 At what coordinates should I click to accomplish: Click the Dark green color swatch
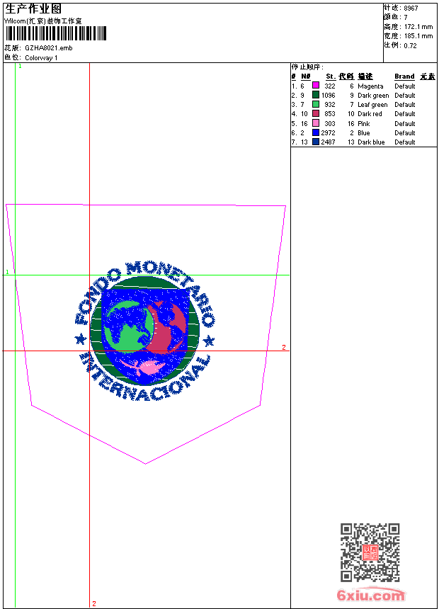click(x=316, y=95)
